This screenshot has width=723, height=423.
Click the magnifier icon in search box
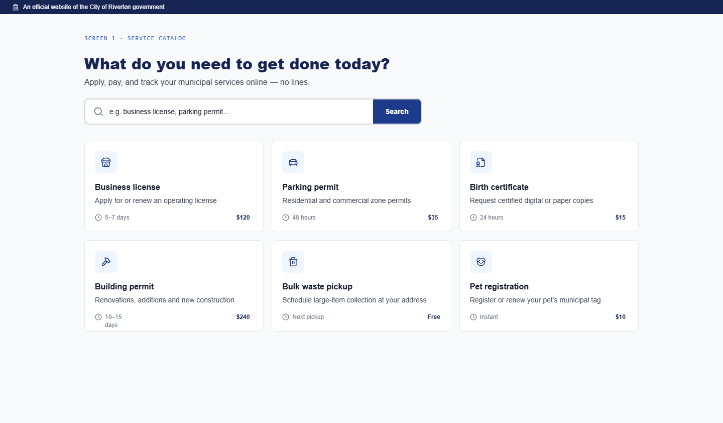coord(98,112)
